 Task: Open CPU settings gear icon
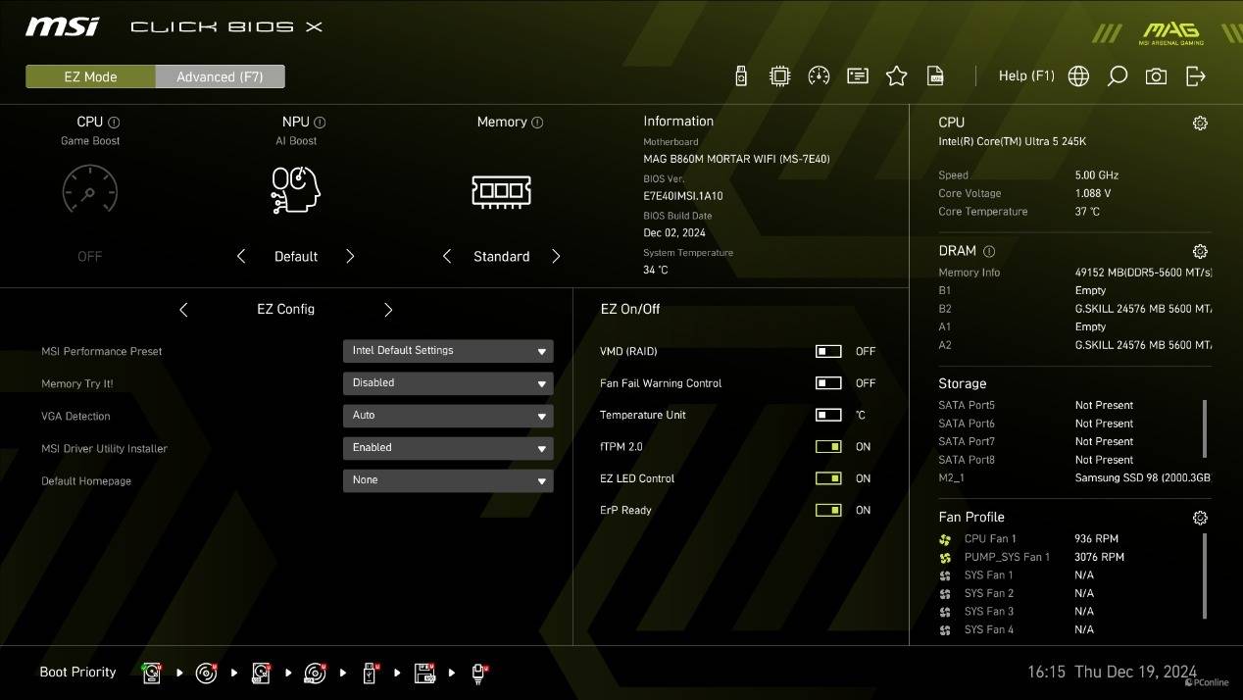click(x=1200, y=124)
